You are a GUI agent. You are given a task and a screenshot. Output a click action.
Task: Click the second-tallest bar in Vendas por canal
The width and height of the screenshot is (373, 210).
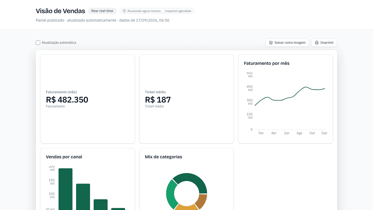point(83,197)
